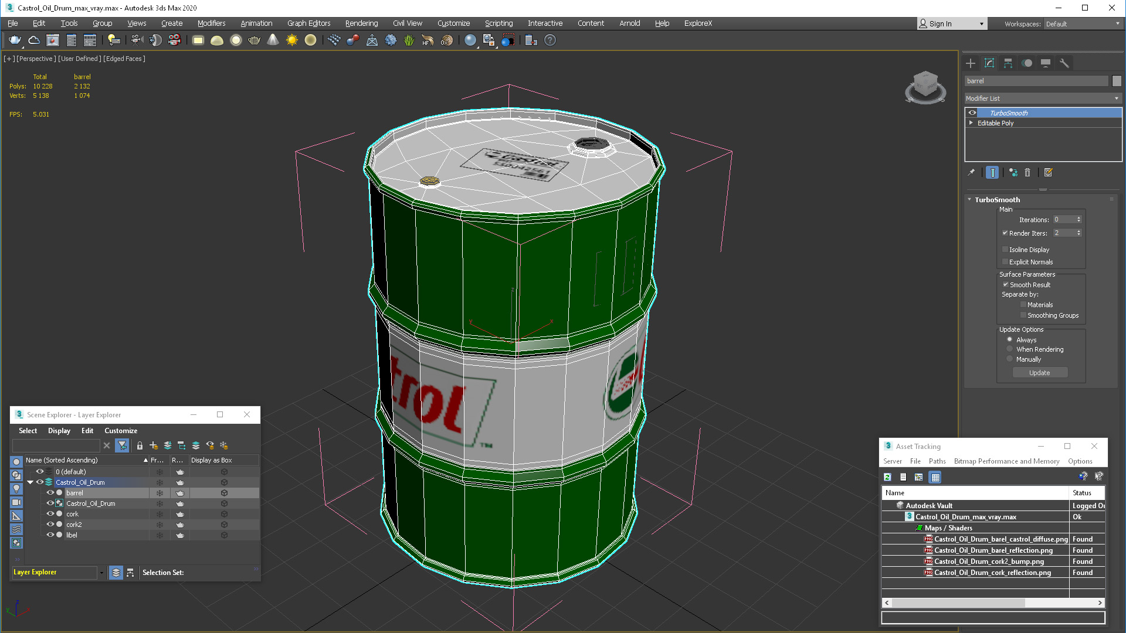Toggle visibility eye of libel object
Image resolution: width=1126 pixels, height=633 pixels.
click(50, 535)
